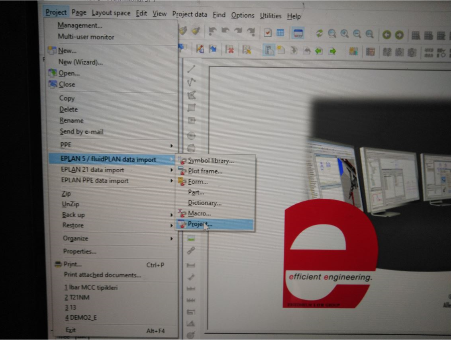Choose Project... in the import submenu

[215, 224]
